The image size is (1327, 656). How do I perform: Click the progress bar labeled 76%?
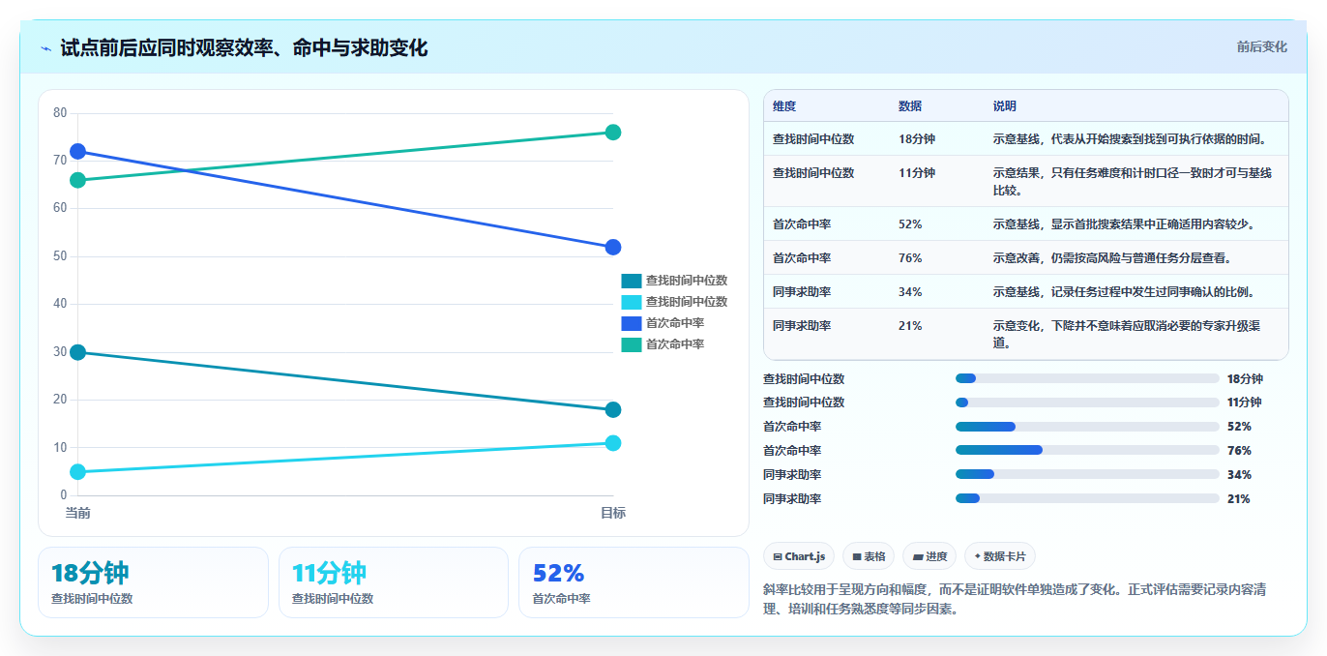pos(1087,450)
